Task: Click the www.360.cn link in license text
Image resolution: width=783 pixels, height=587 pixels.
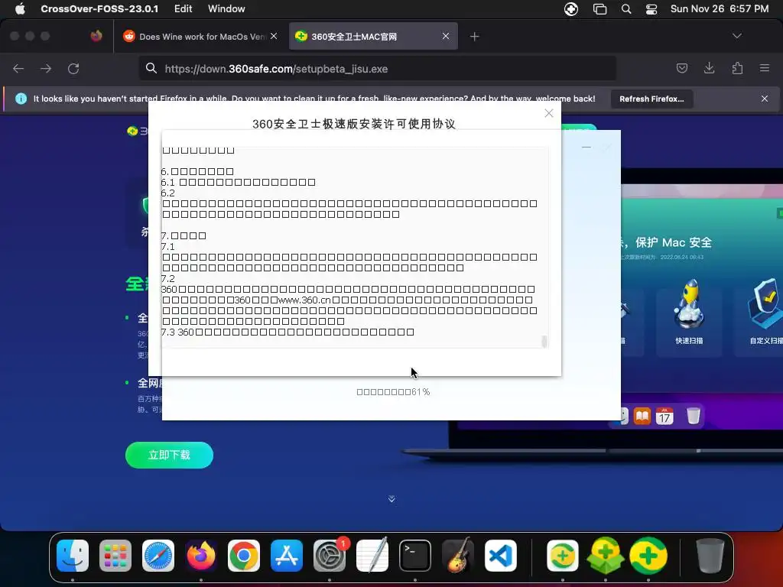Action: point(304,300)
